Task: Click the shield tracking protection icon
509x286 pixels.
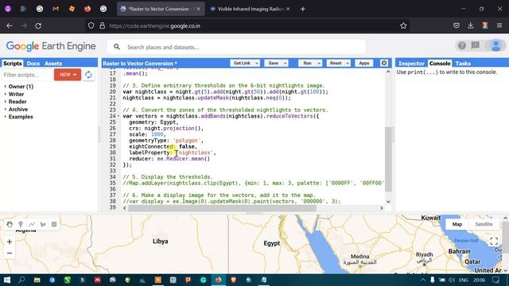Action: pos(91,25)
